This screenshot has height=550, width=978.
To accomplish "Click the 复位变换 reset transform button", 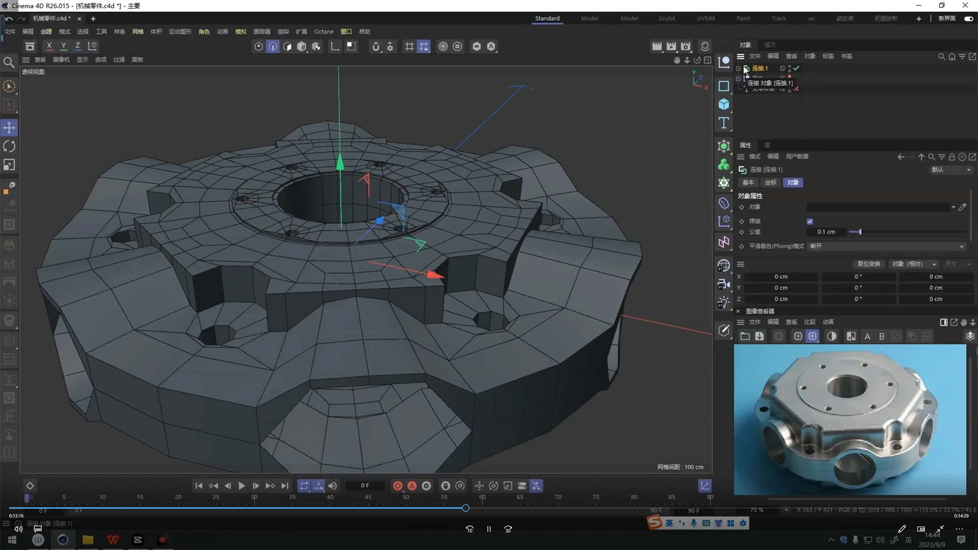I will click(868, 264).
